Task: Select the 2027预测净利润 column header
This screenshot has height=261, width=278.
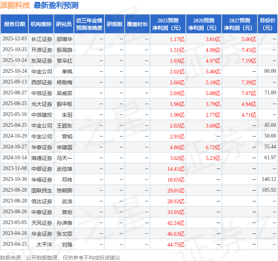Action: coord(239,24)
